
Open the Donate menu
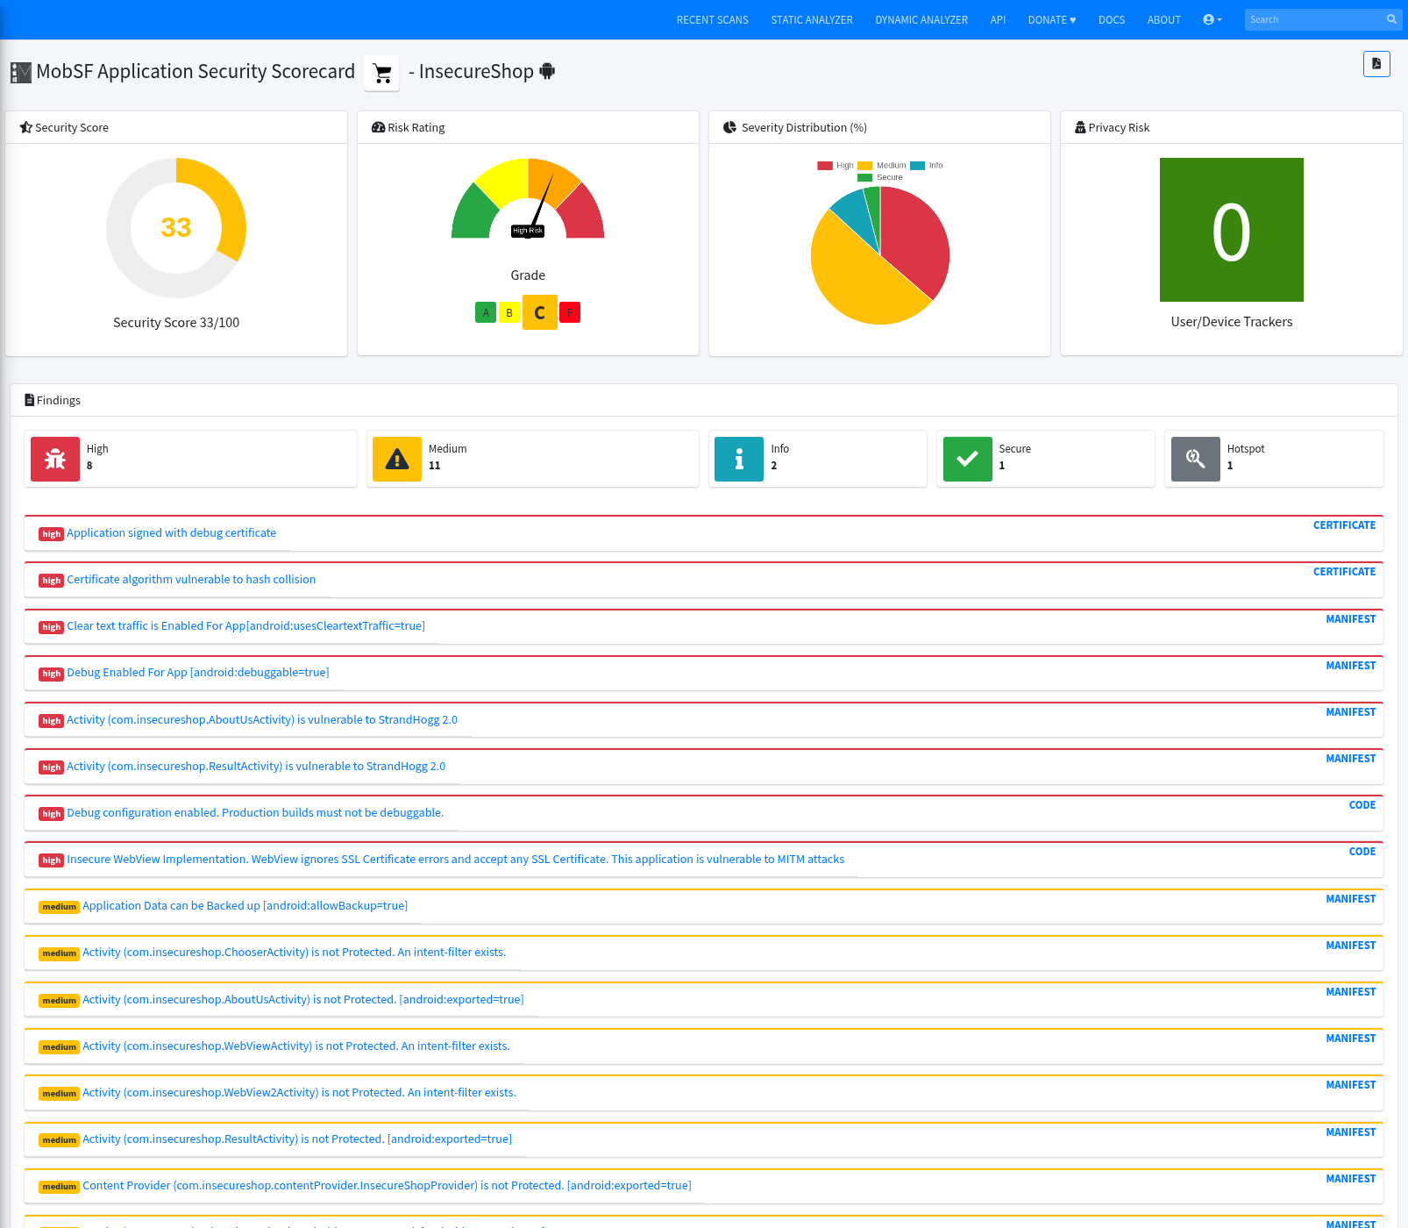(x=1052, y=19)
